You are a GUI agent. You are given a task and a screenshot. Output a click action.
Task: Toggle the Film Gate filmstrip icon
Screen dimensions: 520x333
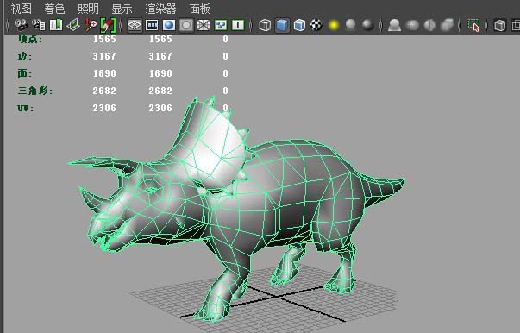pyautogui.click(x=152, y=25)
